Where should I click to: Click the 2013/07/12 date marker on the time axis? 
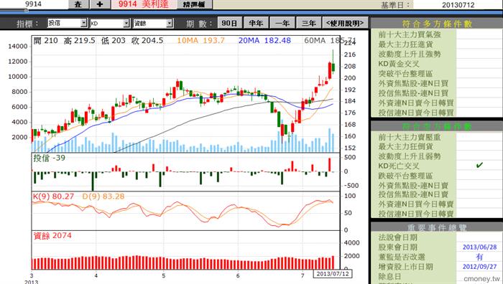333,274
